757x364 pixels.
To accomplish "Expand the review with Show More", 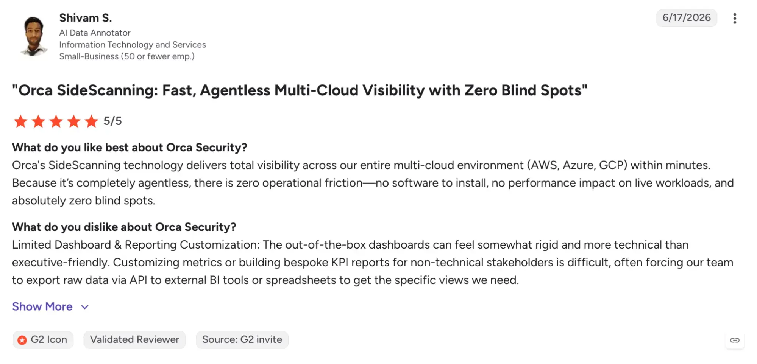I will [x=42, y=306].
